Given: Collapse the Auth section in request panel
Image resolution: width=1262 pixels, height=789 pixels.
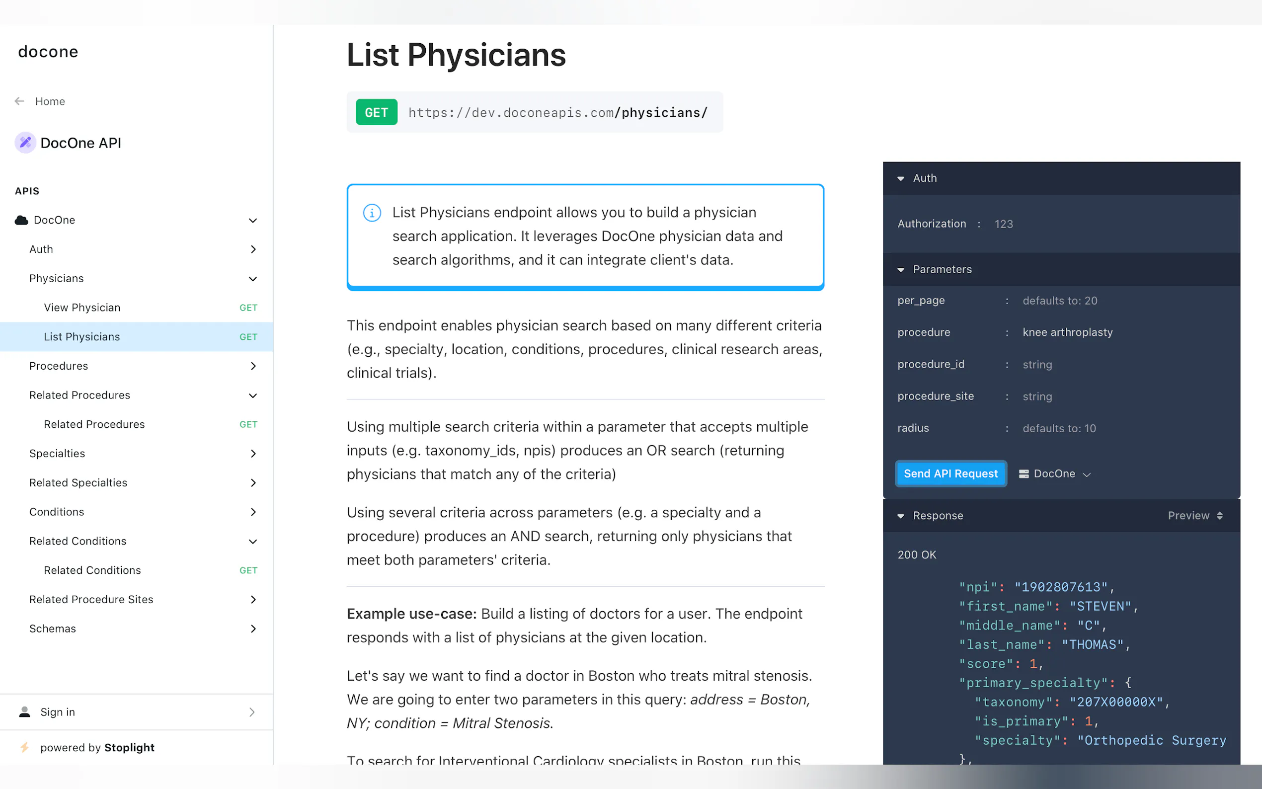Looking at the screenshot, I should point(901,178).
